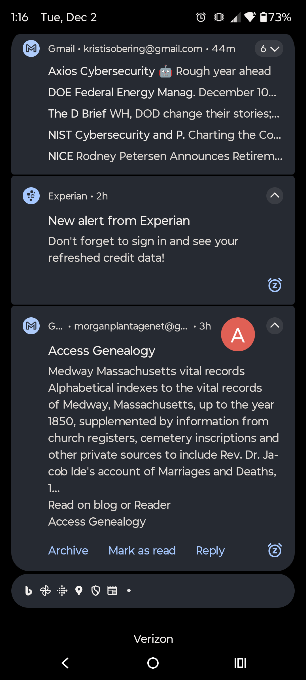The width and height of the screenshot is (306, 680).
Task: Tap the red avatar on Access Genealogy email
Action: (238, 334)
